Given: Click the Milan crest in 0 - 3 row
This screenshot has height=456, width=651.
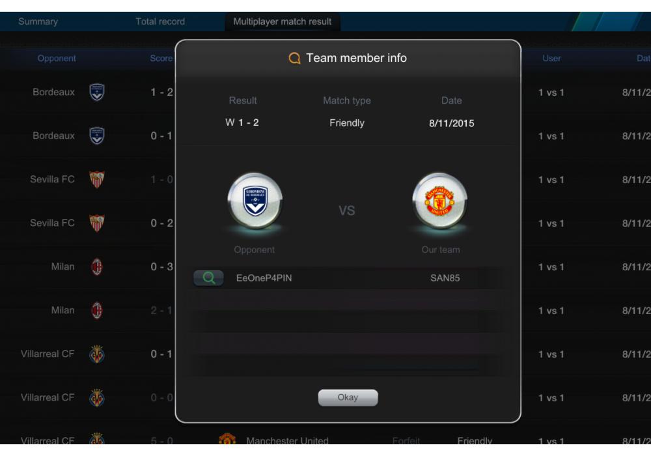Looking at the screenshot, I should click(97, 266).
